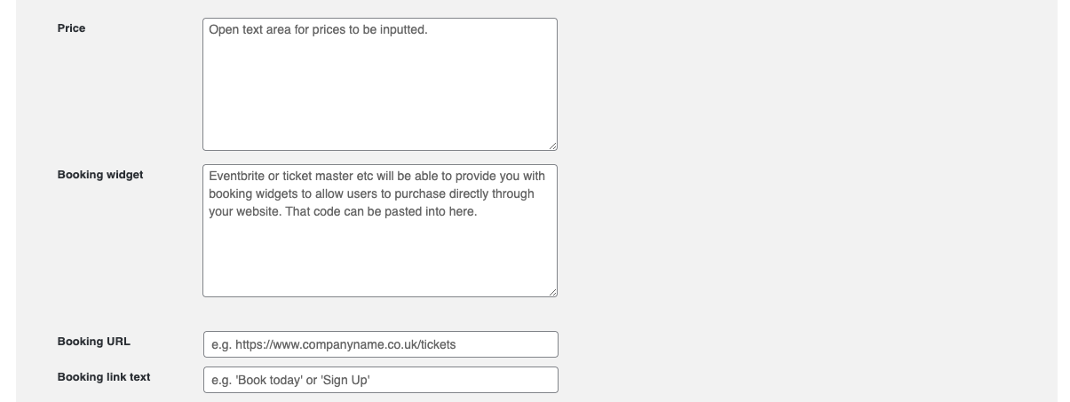Click the Booking widget label
1070x402 pixels.
100,175
